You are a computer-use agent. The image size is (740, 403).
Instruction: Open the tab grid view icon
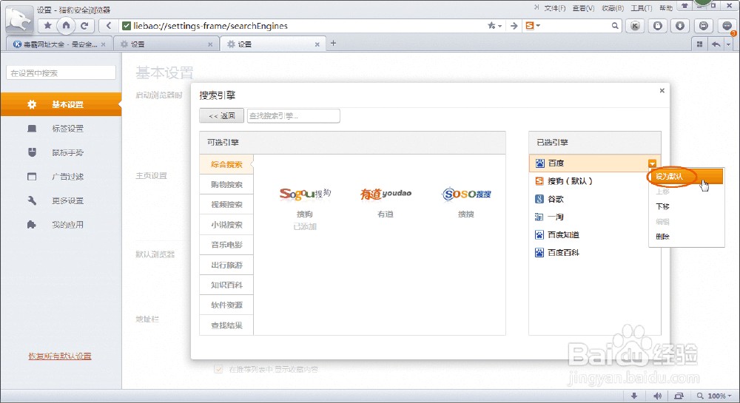(699, 44)
